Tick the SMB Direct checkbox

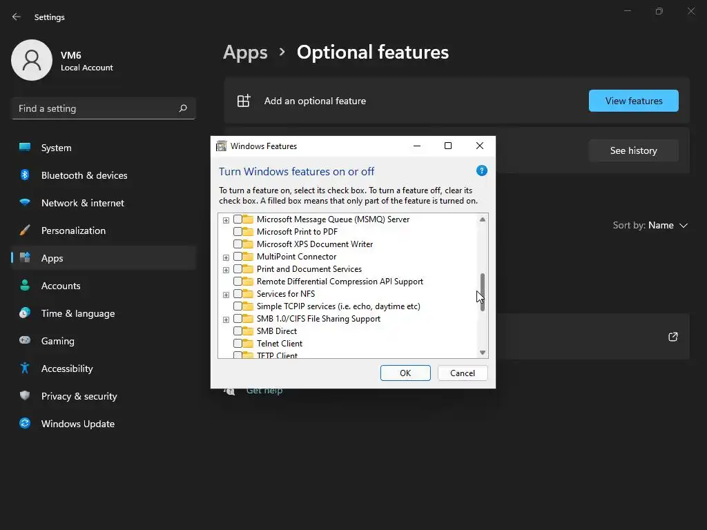tap(238, 331)
